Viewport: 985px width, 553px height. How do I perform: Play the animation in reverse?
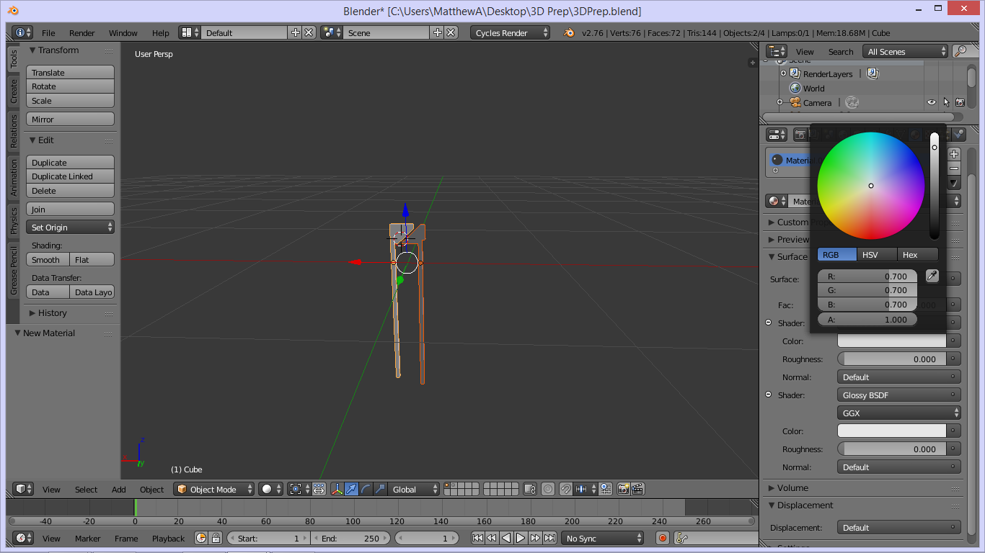click(x=506, y=538)
